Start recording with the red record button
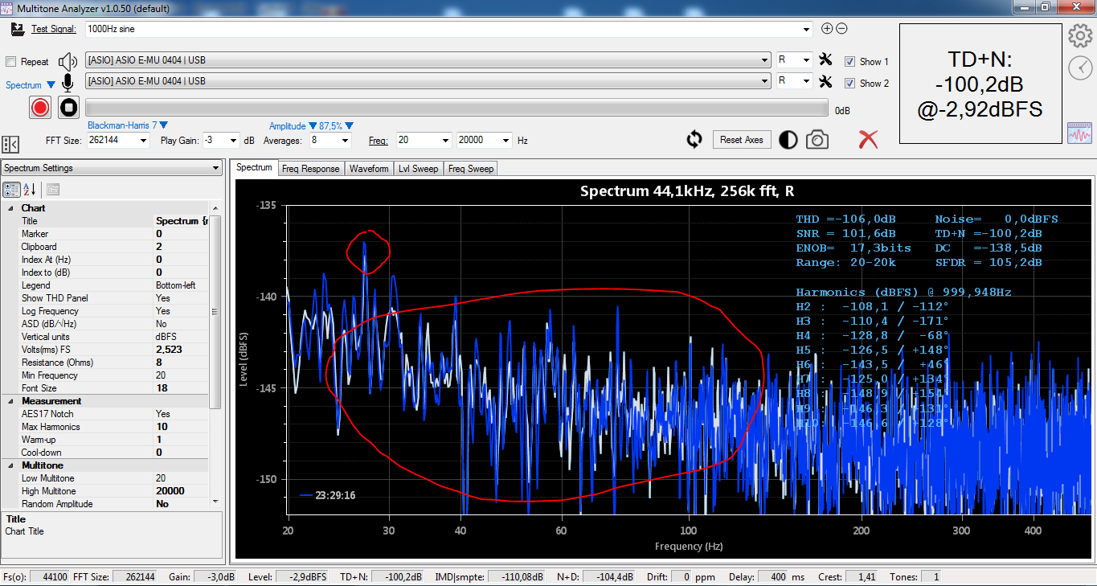1097x586 pixels. (40, 107)
